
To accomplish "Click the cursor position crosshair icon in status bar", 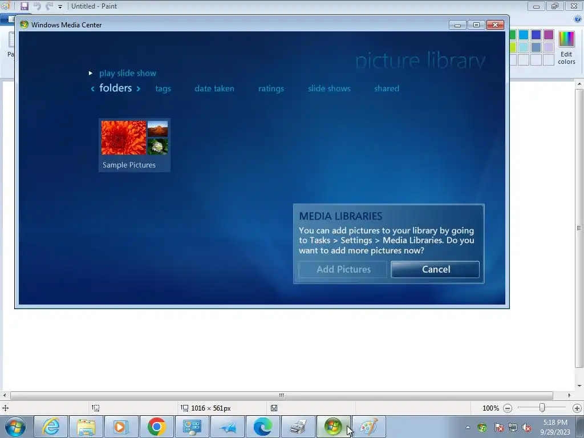I will click(x=6, y=408).
